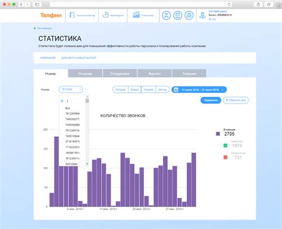Image resolution: width=282 pixels, height=229 pixels.
Task: Click the accepted count 1974
Action: (x=237, y=146)
